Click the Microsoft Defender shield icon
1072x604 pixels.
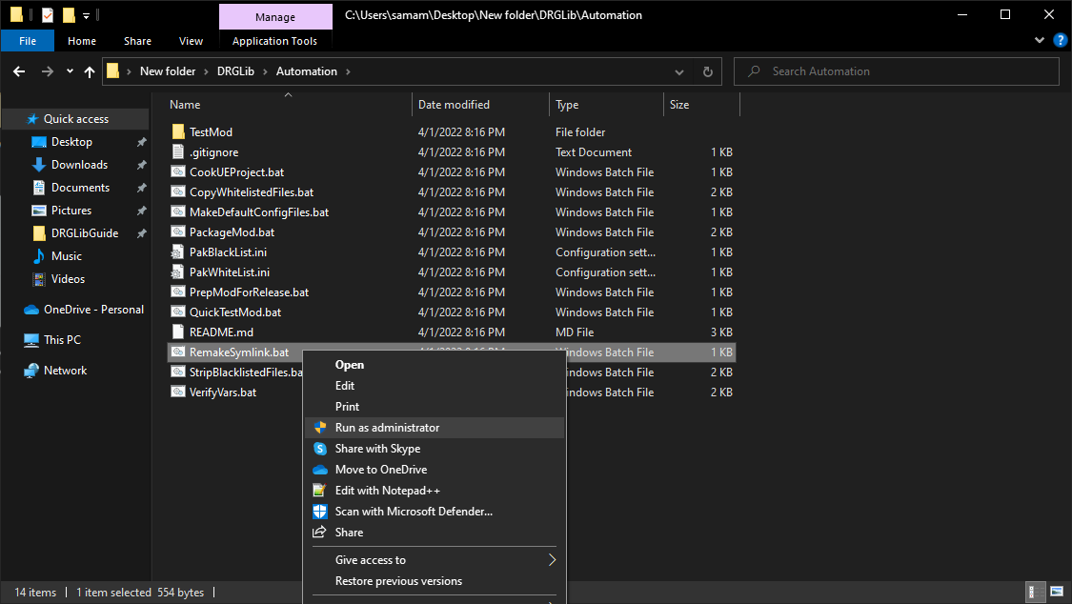pyautogui.click(x=320, y=512)
